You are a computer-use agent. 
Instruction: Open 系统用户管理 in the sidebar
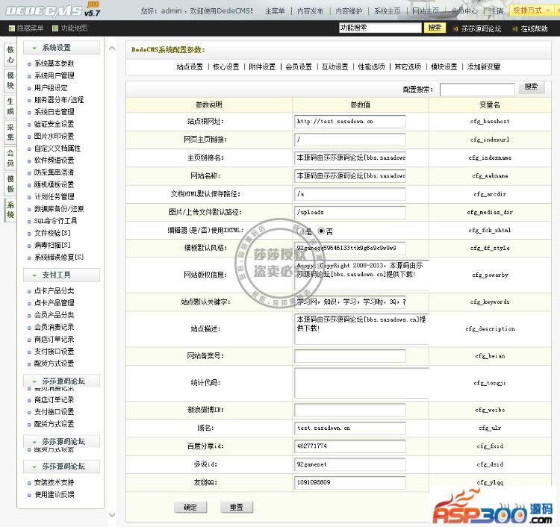click(x=55, y=75)
